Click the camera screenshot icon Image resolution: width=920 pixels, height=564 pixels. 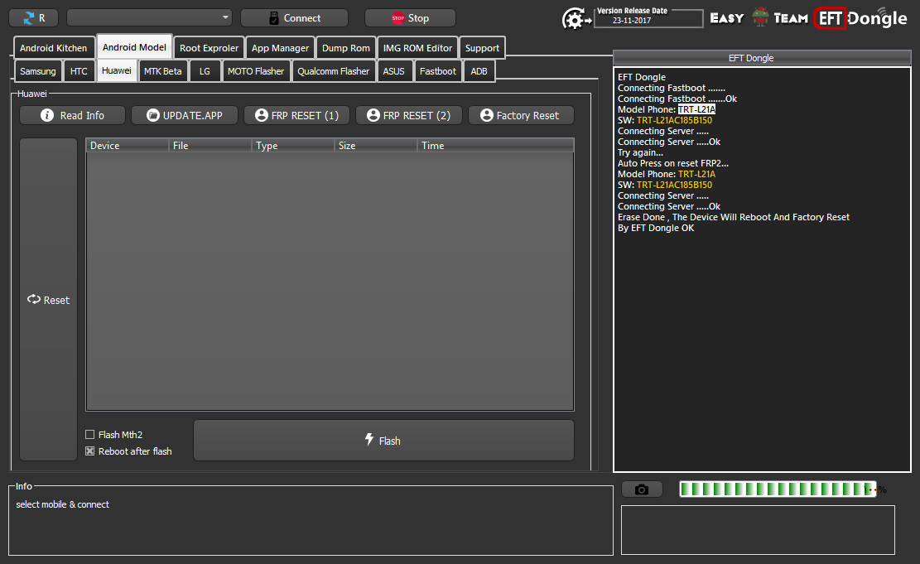642,489
